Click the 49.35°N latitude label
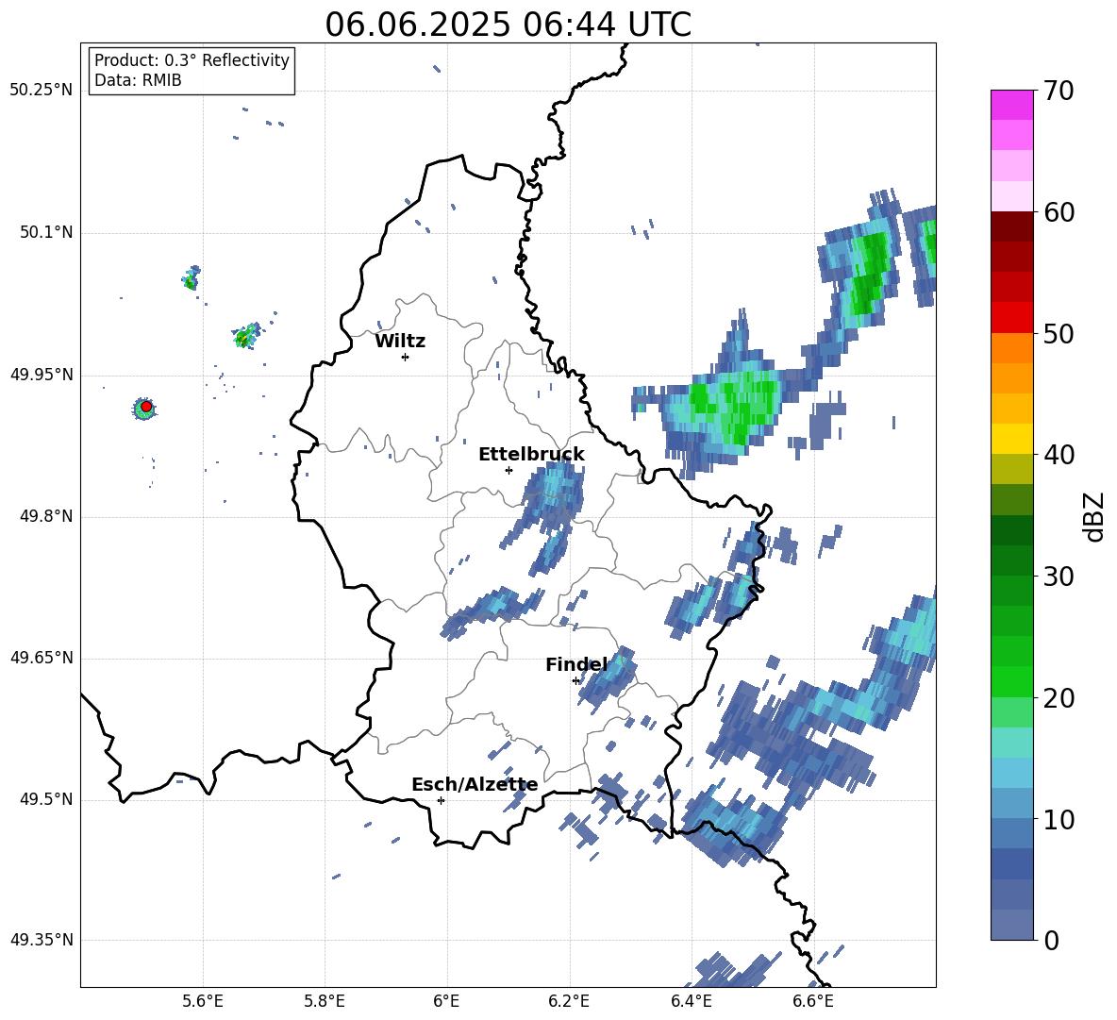This screenshot has width=1117, height=1020. click(41, 940)
